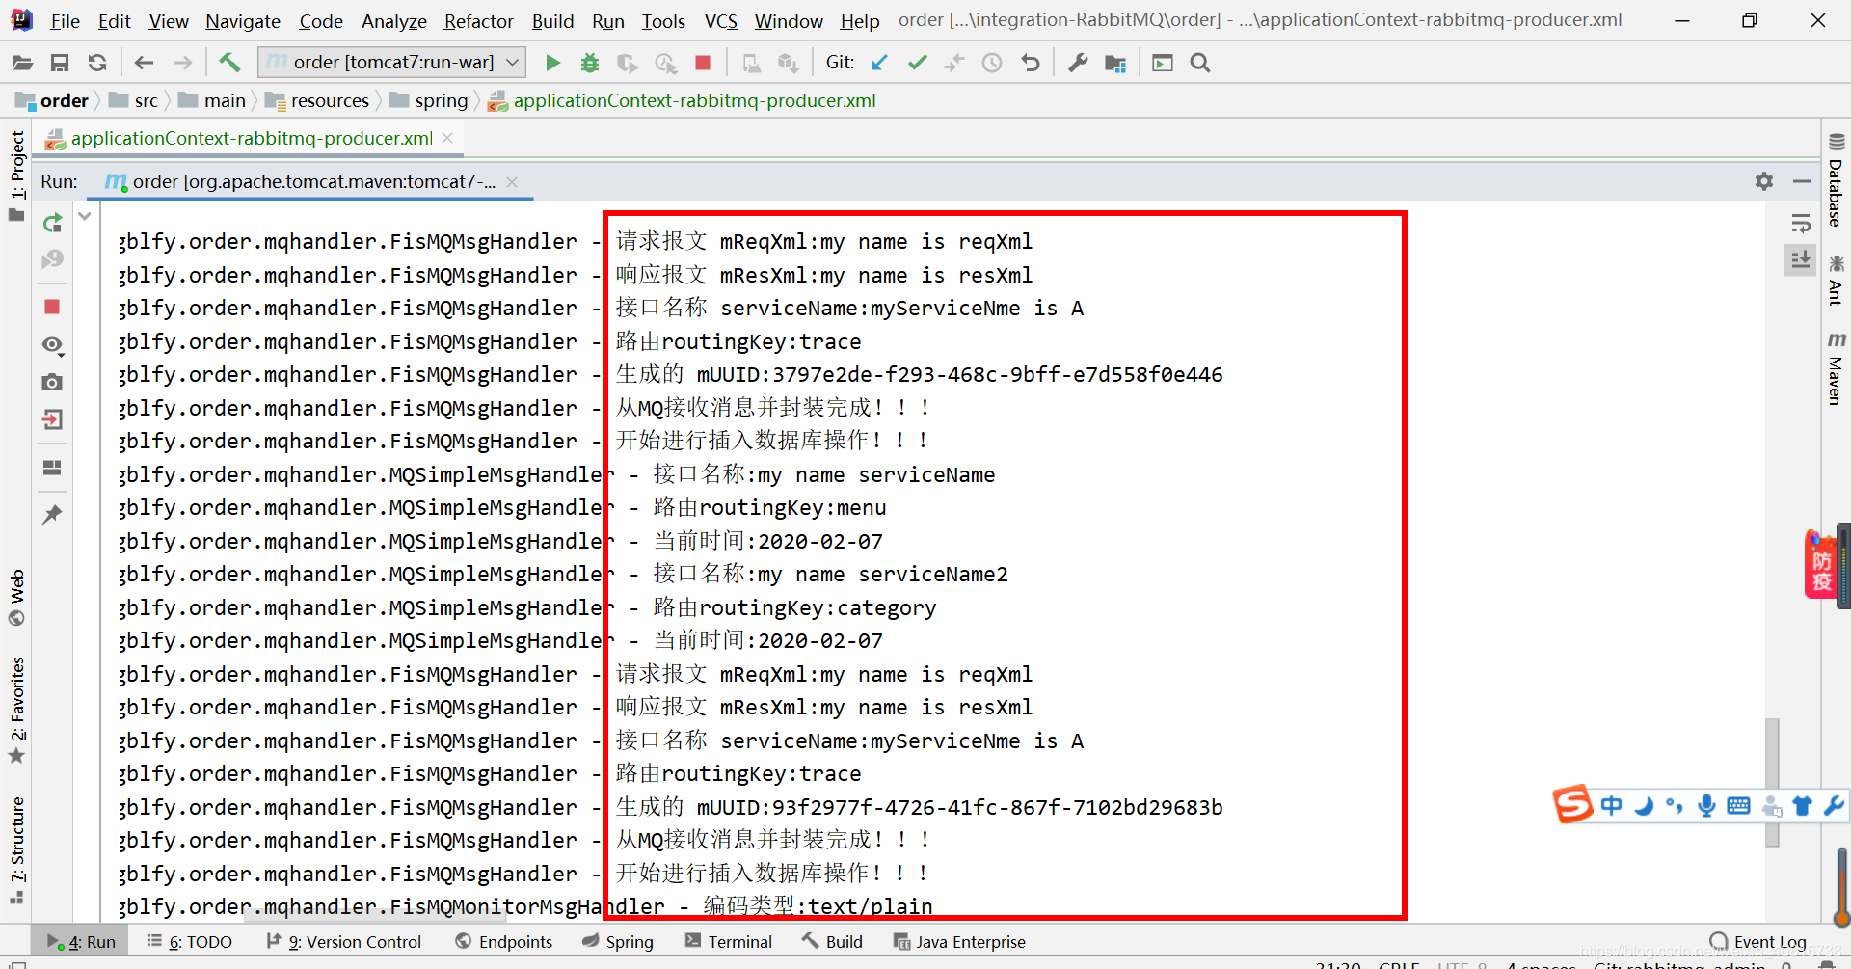Toggle the Project tool window
The width and height of the screenshot is (1851, 969).
[16, 175]
